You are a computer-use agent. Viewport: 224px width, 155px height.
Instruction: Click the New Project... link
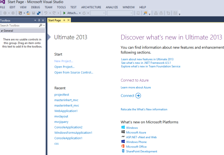point(63,61)
